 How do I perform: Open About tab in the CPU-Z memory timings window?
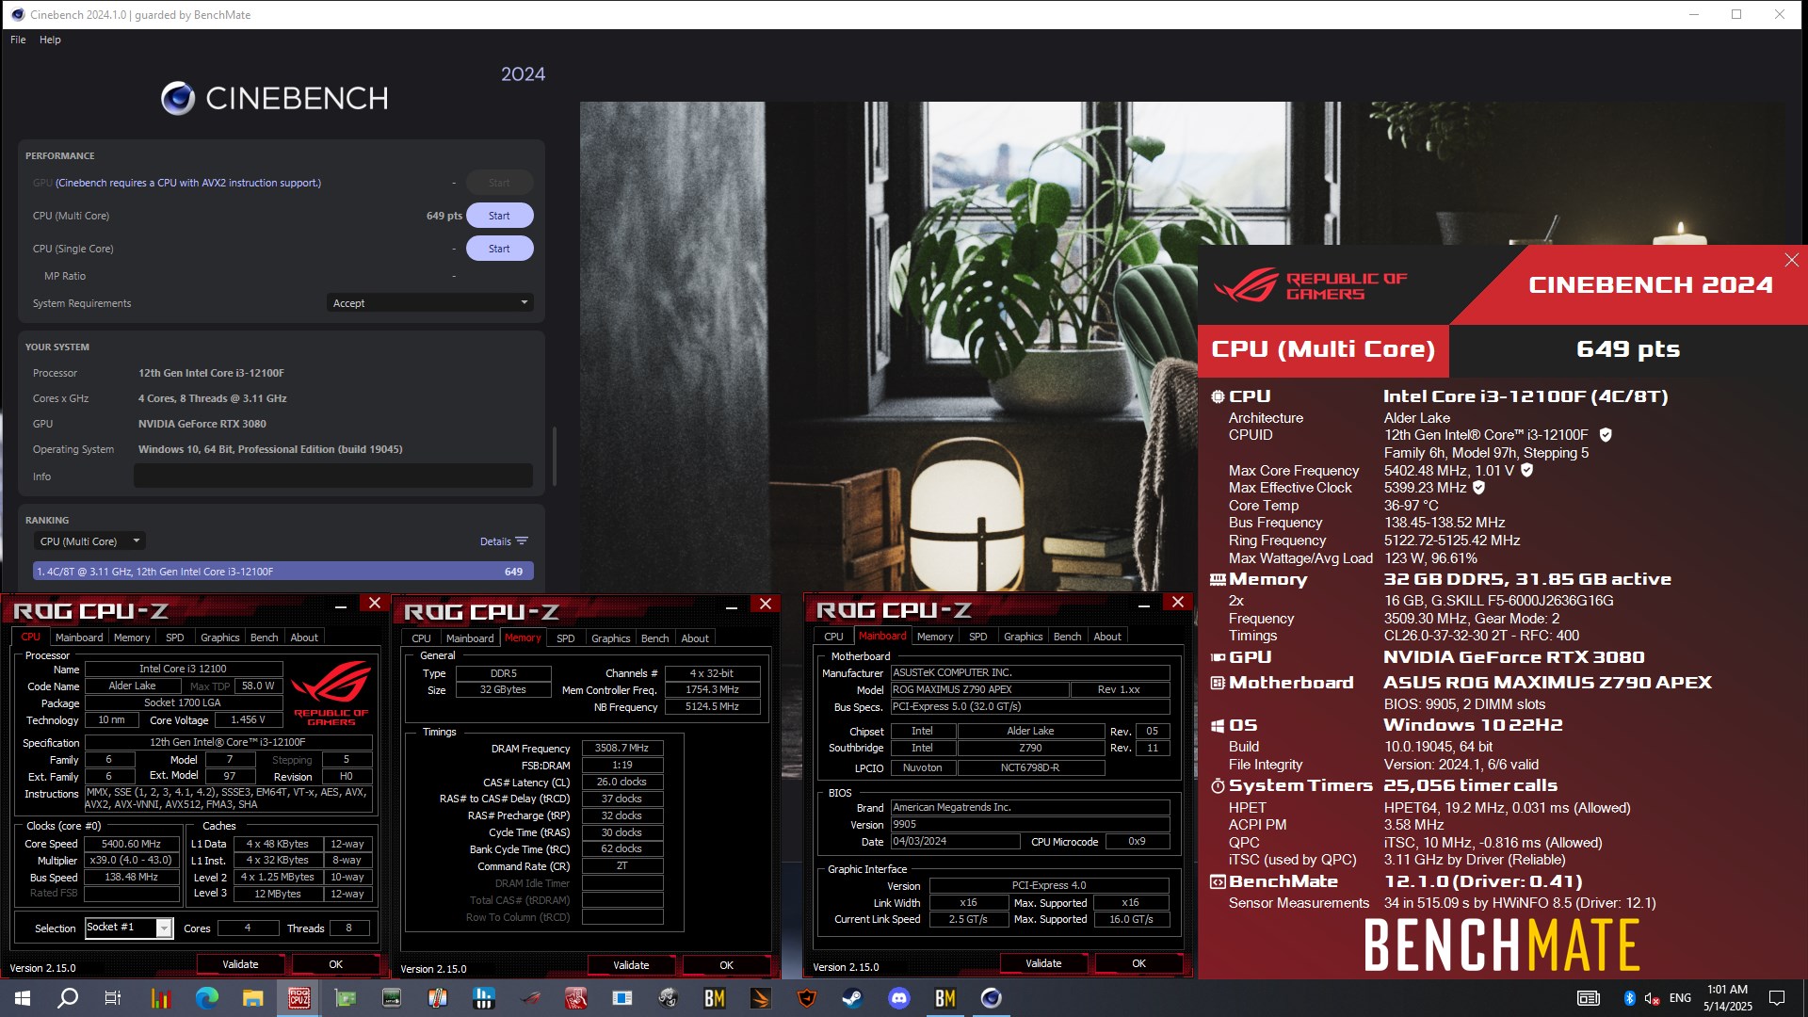click(x=695, y=638)
